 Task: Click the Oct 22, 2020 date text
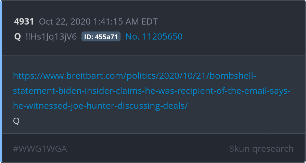(65, 21)
